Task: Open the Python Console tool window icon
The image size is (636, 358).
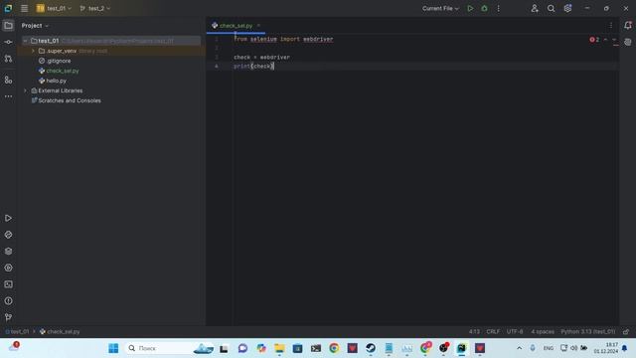Action: pos(8,235)
